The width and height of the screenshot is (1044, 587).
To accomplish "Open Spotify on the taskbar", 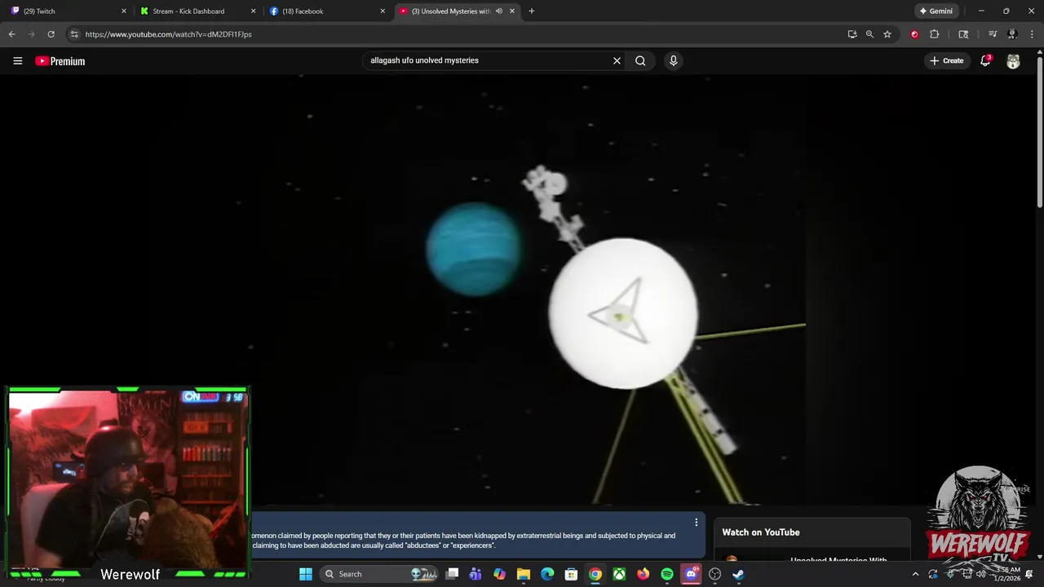I will [667, 574].
